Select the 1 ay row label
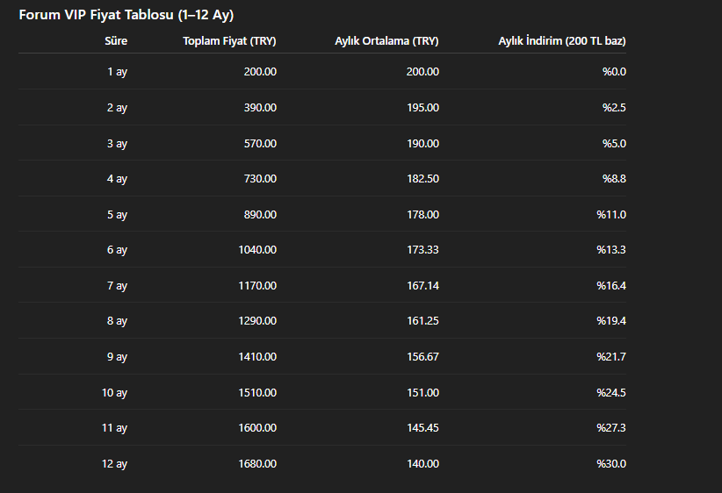 [117, 72]
